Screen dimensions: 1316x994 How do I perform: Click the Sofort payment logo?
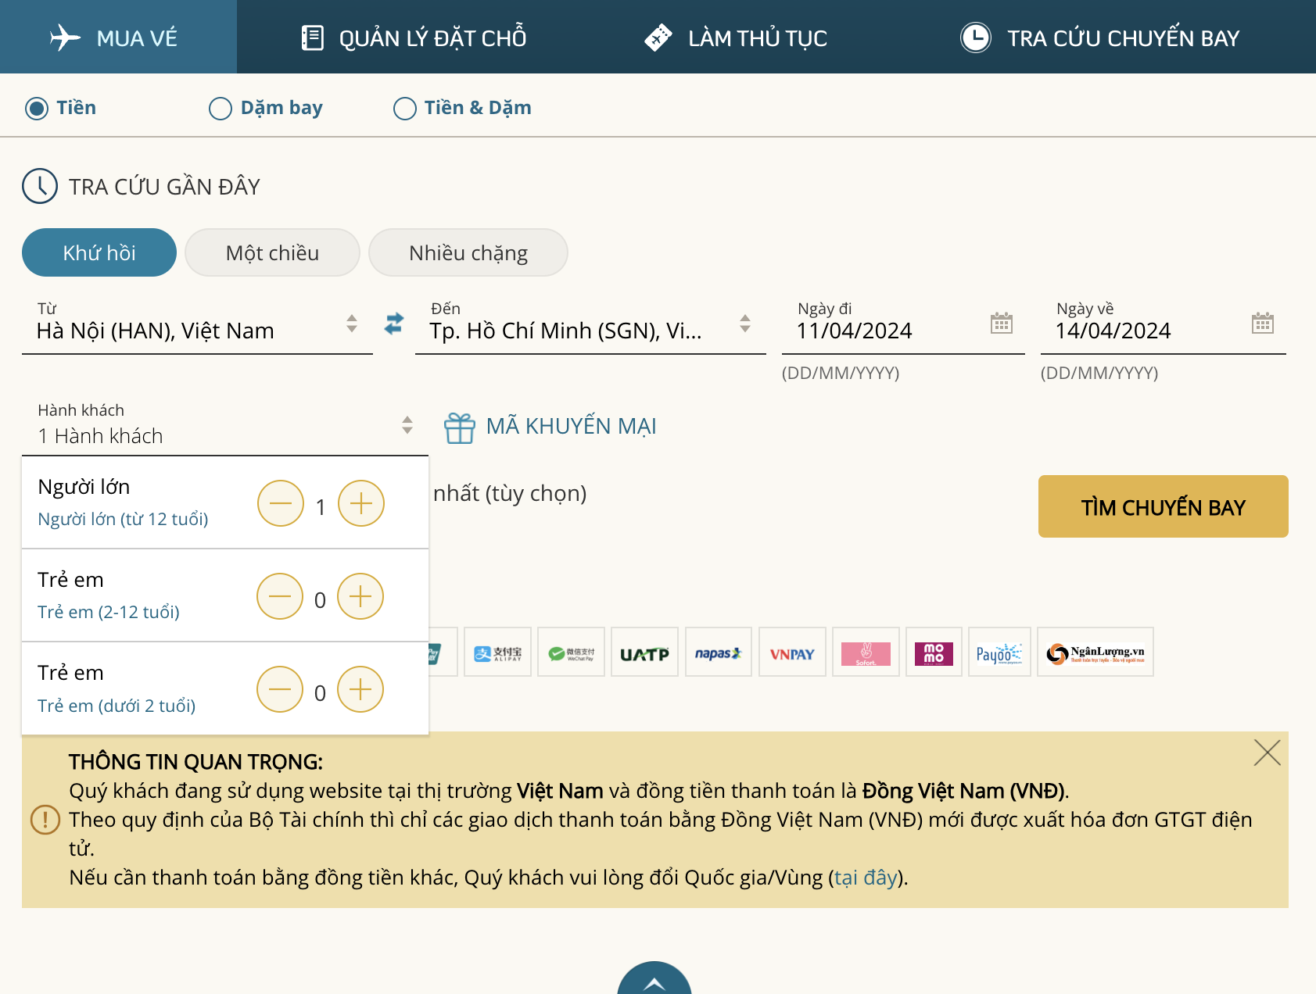click(866, 652)
